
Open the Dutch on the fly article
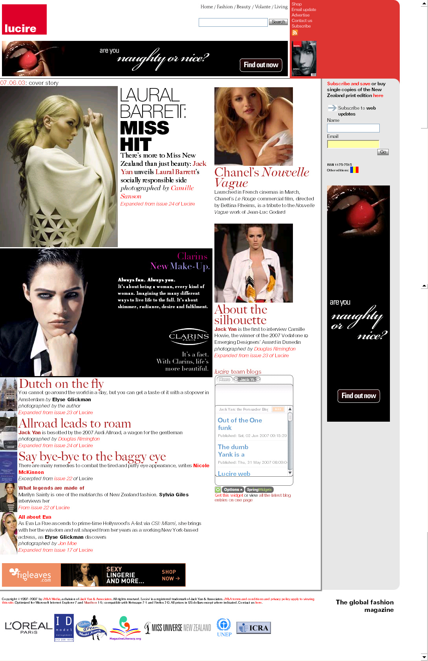[x=61, y=384]
